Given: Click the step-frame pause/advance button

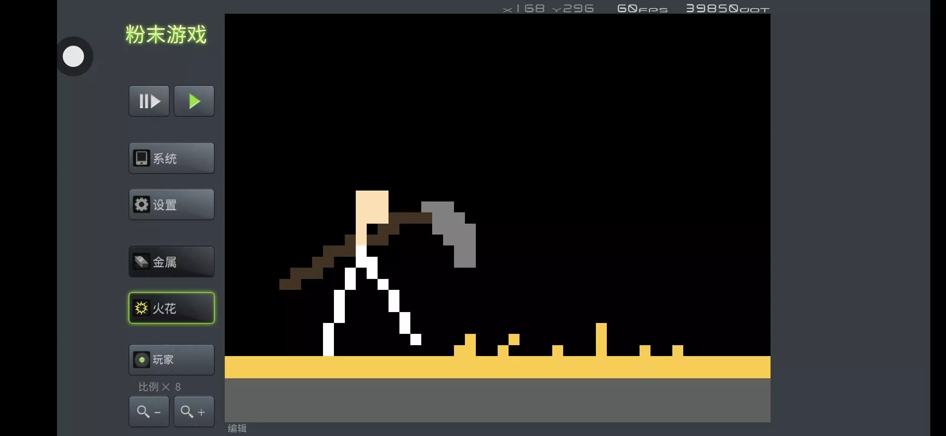Looking at the screenshot, I should (149, 101).
